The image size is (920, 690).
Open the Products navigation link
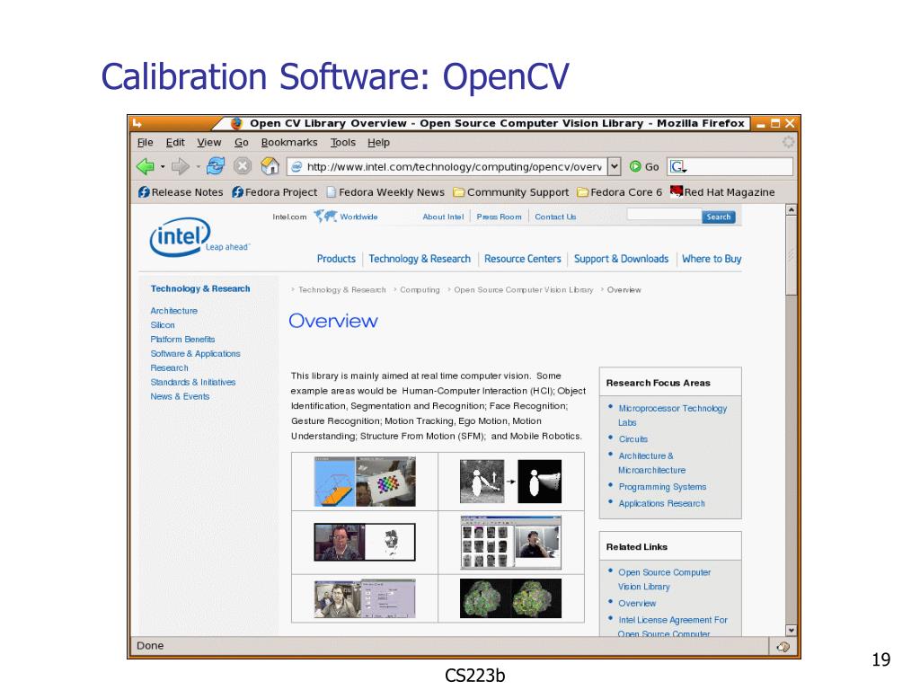click(x=336, y=259)
